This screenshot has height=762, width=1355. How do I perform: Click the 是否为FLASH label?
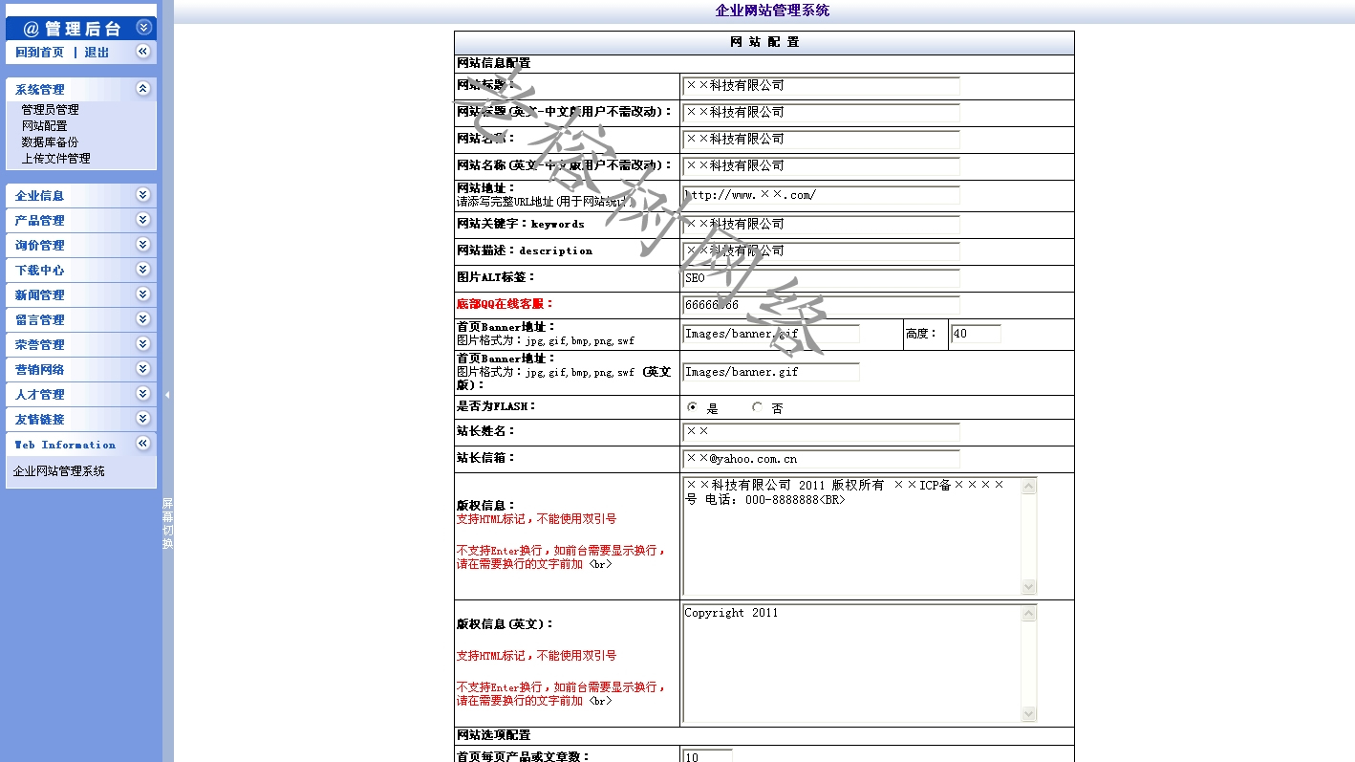pos(497,406)
